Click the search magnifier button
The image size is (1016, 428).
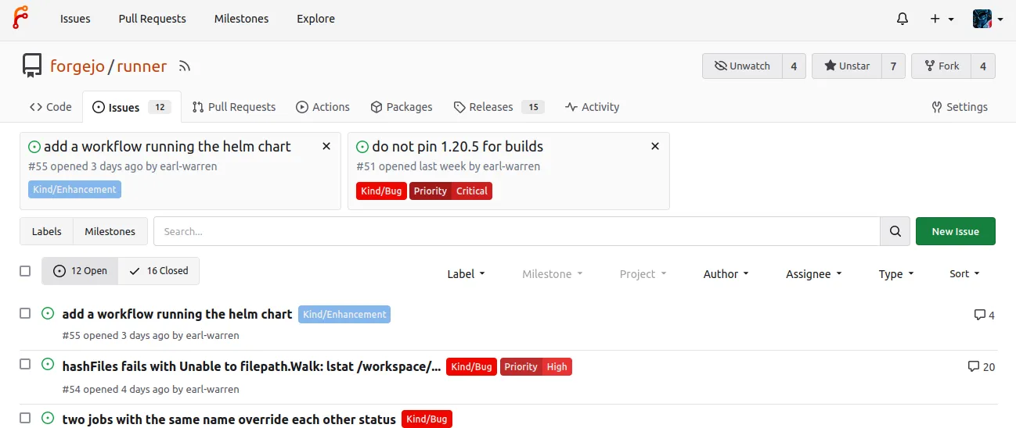coord(895,231)
